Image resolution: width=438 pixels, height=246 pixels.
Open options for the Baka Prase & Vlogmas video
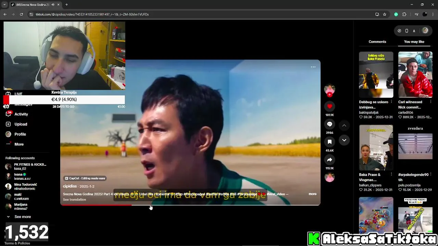(391, 174)
